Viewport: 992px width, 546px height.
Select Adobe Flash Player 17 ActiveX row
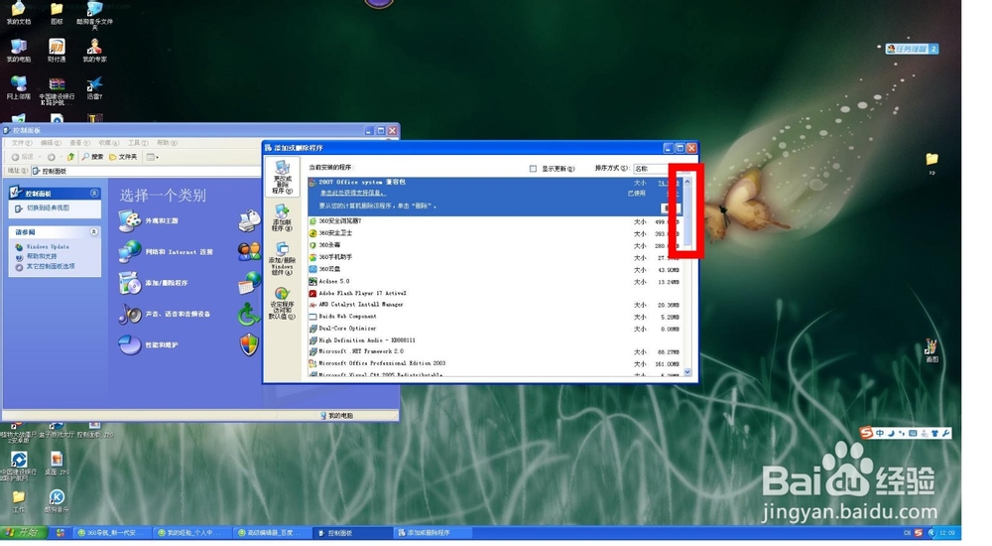[x=495, y=293]
